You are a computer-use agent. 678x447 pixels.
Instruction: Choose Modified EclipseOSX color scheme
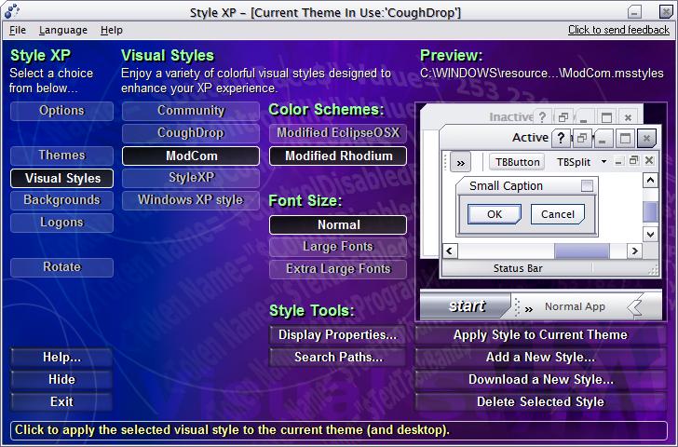(338, 133)
